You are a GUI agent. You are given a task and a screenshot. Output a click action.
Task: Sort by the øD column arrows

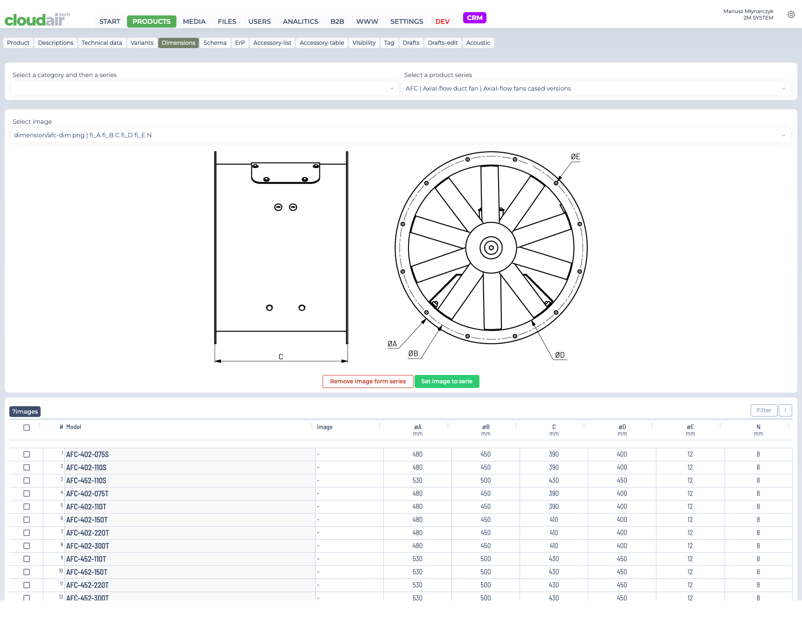tap(652, 426)
